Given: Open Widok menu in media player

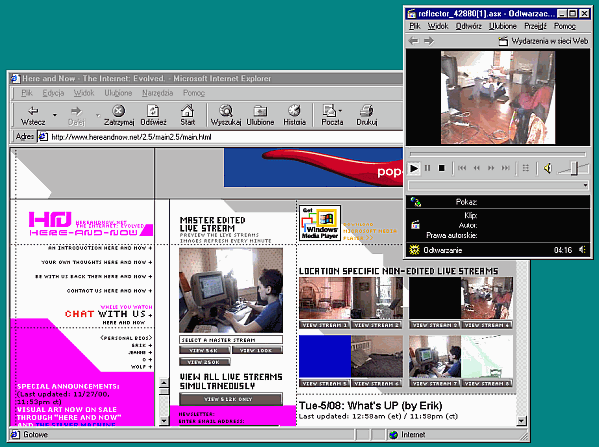Looking at the screenshot, I should click(438, 26).
